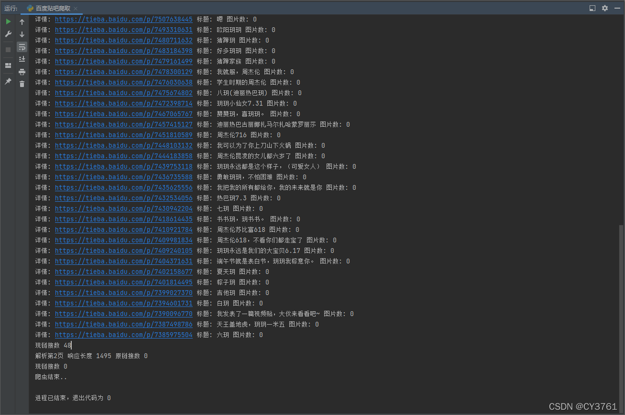This screenshot has width=625, height=415.
Task: Open link ending in 7467065767
Action: click(x=124, y=114)
